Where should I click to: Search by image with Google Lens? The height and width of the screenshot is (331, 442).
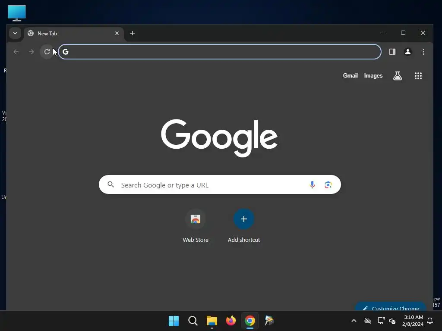click(x=328, y=184)
